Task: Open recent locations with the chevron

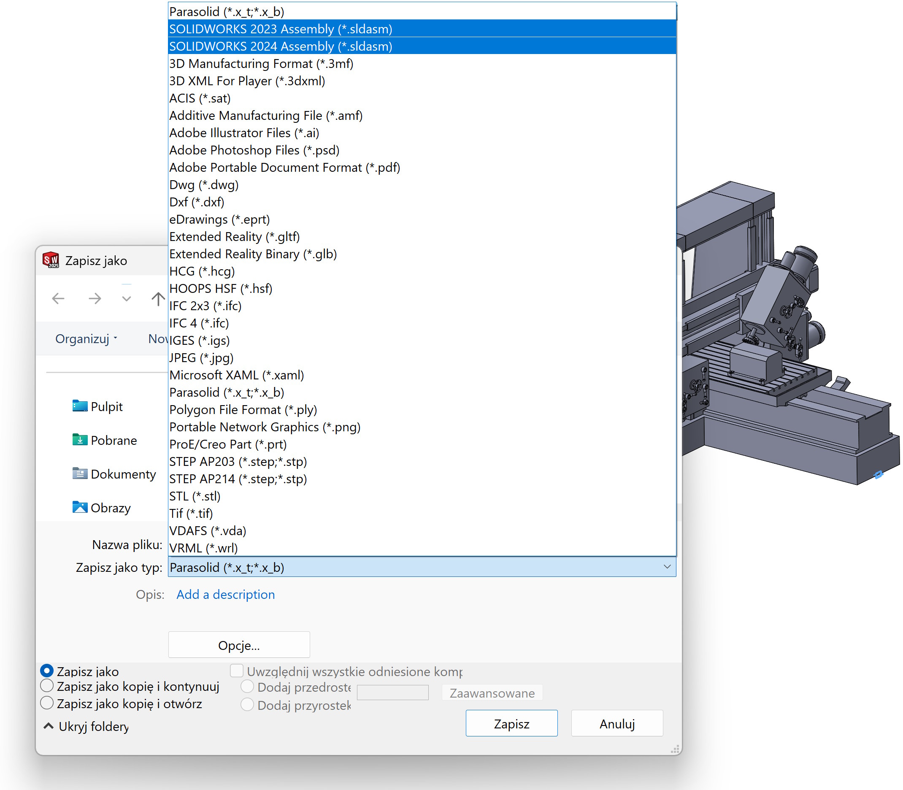Action: [126, 298]
